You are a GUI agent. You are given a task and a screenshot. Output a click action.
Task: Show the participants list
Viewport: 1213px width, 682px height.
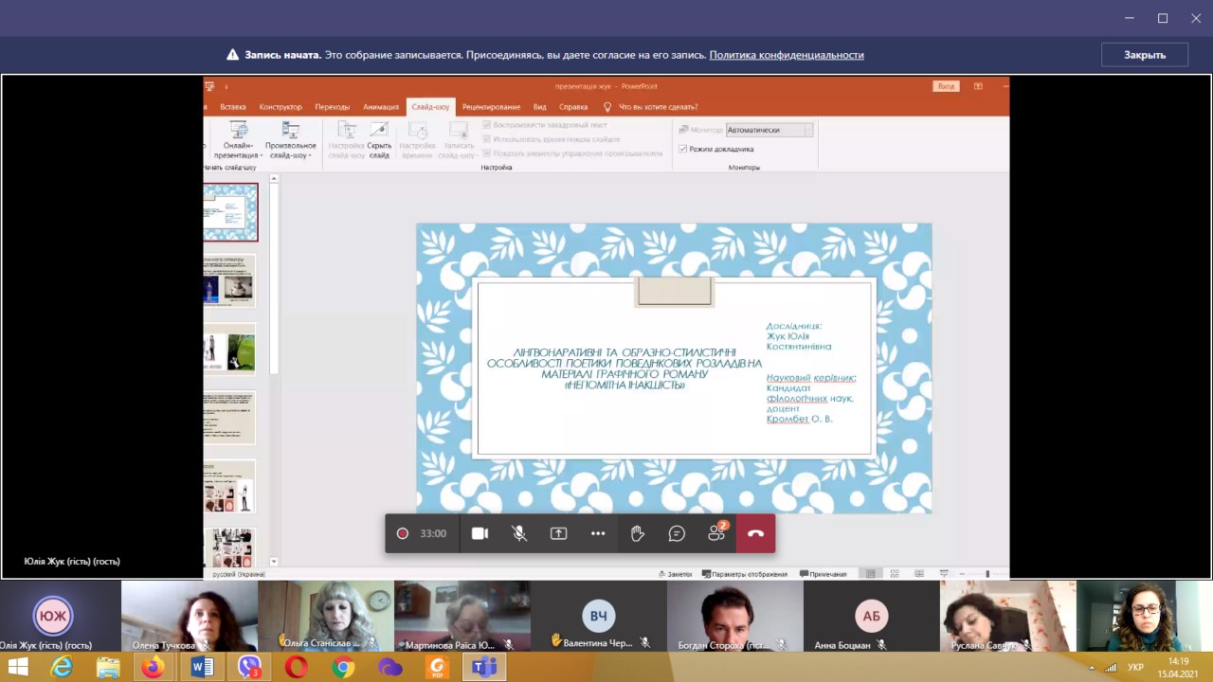(x=716, y=533)
